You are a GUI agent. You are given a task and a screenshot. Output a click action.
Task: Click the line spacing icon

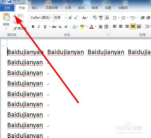click(147, 26)
